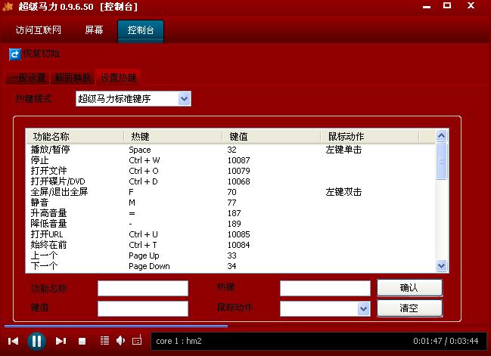The height and width of the screenshot is (356, 491).
Task: Click the app logo in the title bar
Action: [8, 7]
